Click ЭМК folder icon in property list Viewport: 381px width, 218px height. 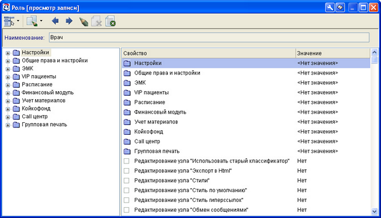127,83
